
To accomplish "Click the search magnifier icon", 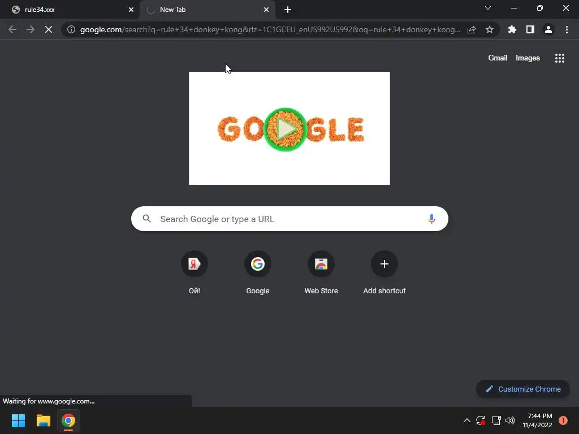I will point(146,219).
